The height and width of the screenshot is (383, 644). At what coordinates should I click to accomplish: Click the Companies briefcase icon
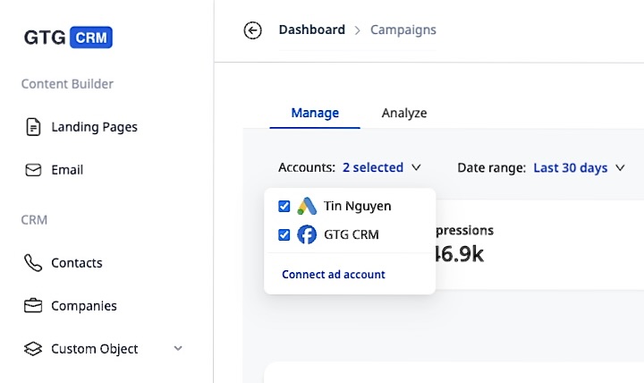click(33, 306)
